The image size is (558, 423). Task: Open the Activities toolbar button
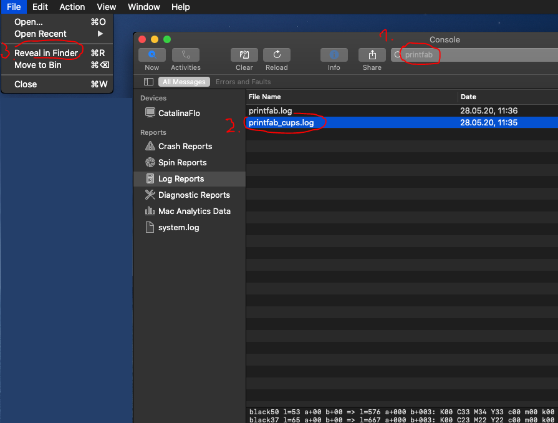click(x=185, y=55)
